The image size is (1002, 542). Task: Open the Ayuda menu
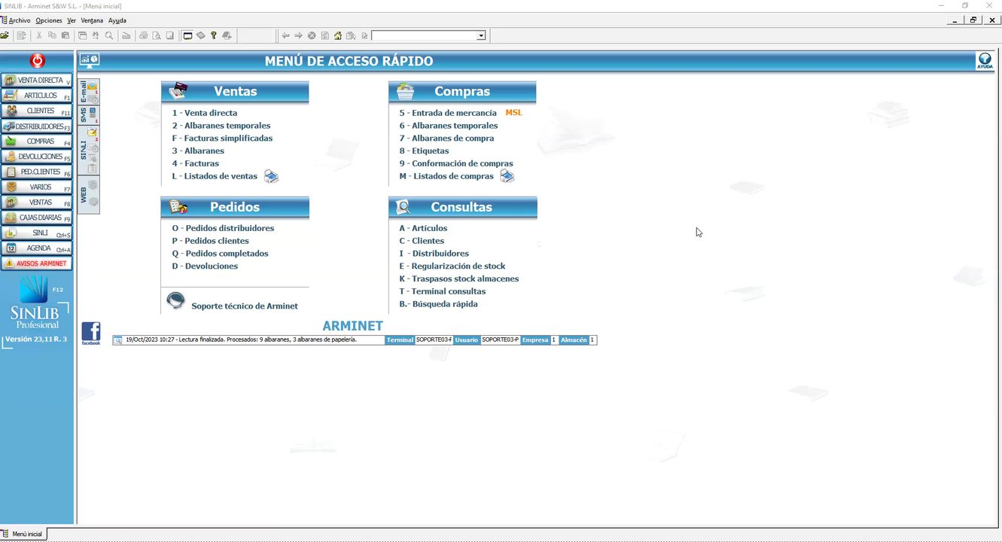(x=117, y=20)
